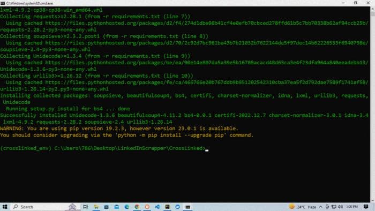This screenshot has width=375, height=211.
Task: Click the 'Running setup.py install for bs4' line
Action: click(x=68, y=109)
